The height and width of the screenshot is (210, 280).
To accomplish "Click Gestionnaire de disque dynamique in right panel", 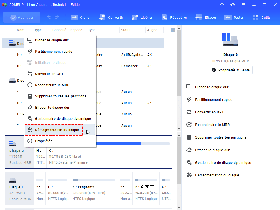I will click(219, 162).
